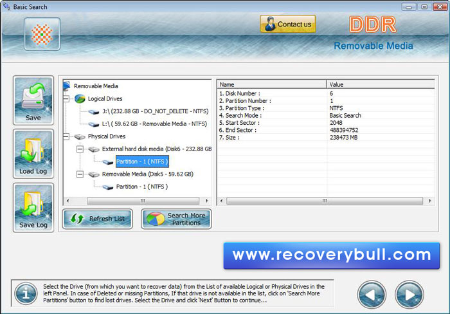The height and width of the screenshot is (314, 450).
Task: Open the Load Log button
Action: [x=33, y=154]
